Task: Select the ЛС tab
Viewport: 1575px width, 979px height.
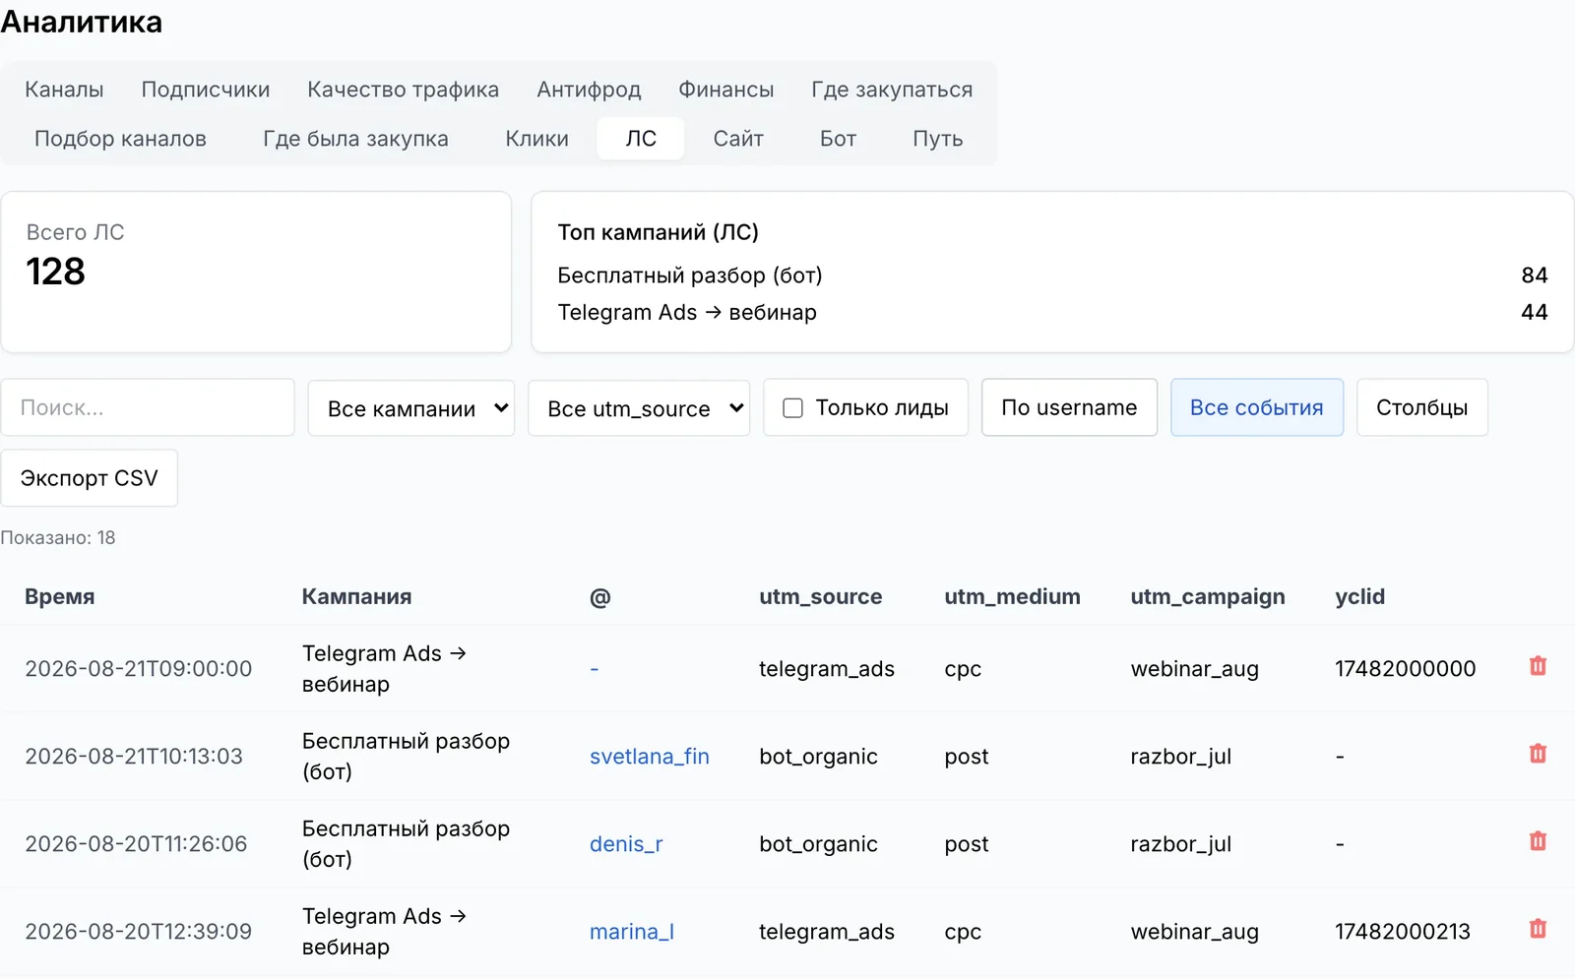Action: [641, 139]
